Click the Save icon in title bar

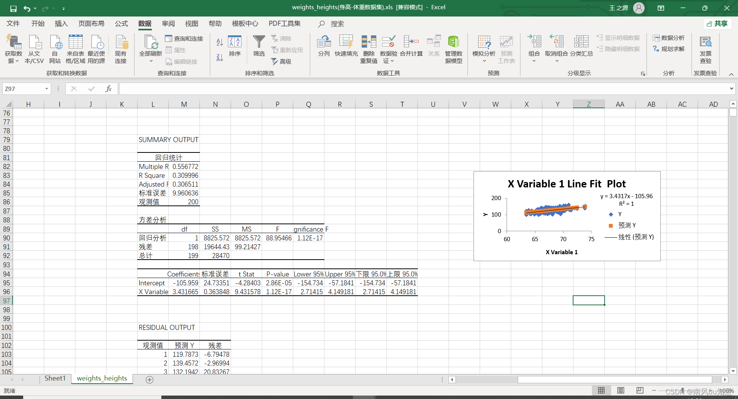click(13, 8)
